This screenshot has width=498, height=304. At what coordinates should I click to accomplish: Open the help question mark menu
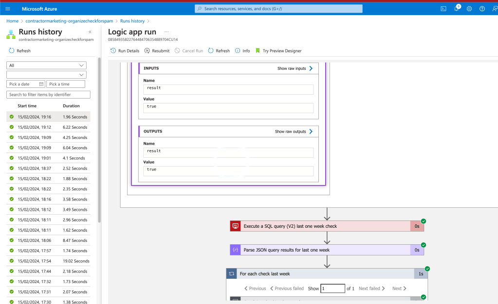(x=482, y=9)
